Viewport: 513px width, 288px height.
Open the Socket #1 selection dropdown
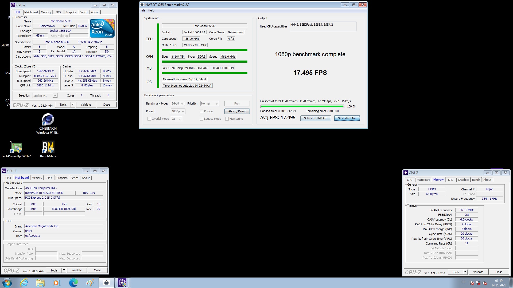click(x=45, y=96)
